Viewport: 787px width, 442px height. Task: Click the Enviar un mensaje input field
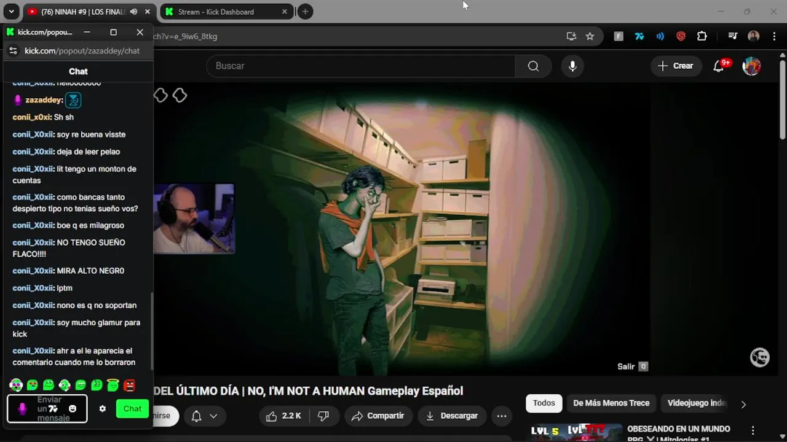tap(47, 409)
